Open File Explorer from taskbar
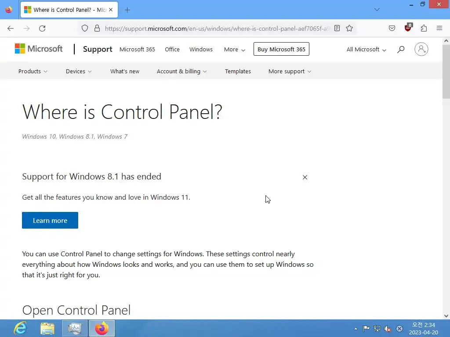 (x=47, y=328)
